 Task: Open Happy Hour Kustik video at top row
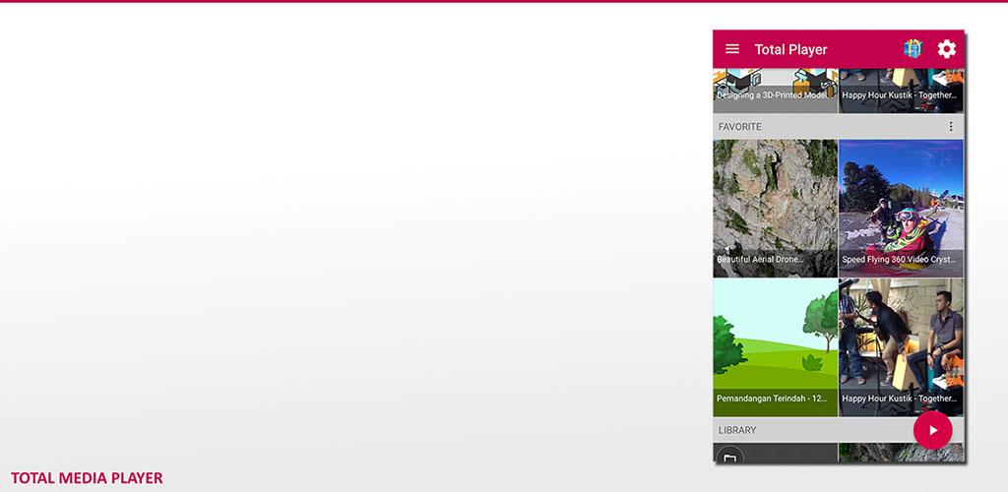pyautogui.click(x=902, y=91)
